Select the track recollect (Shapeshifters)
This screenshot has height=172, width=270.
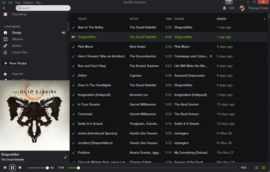(95, 143)
